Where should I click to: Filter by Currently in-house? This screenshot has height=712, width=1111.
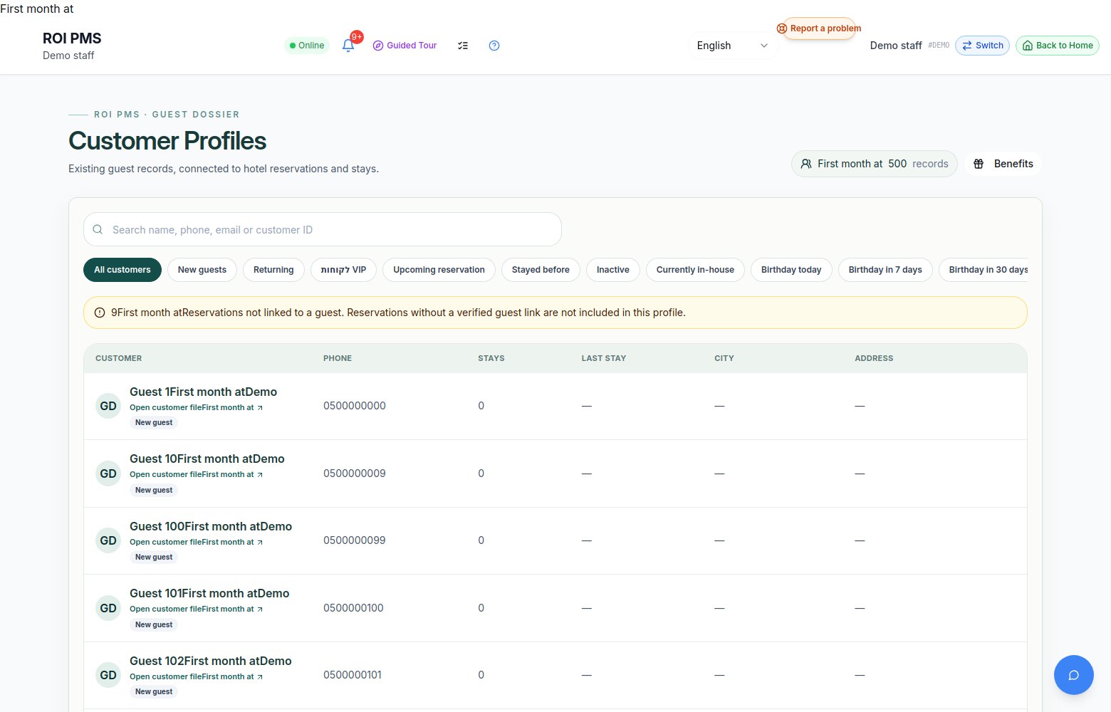click(695, 270)
